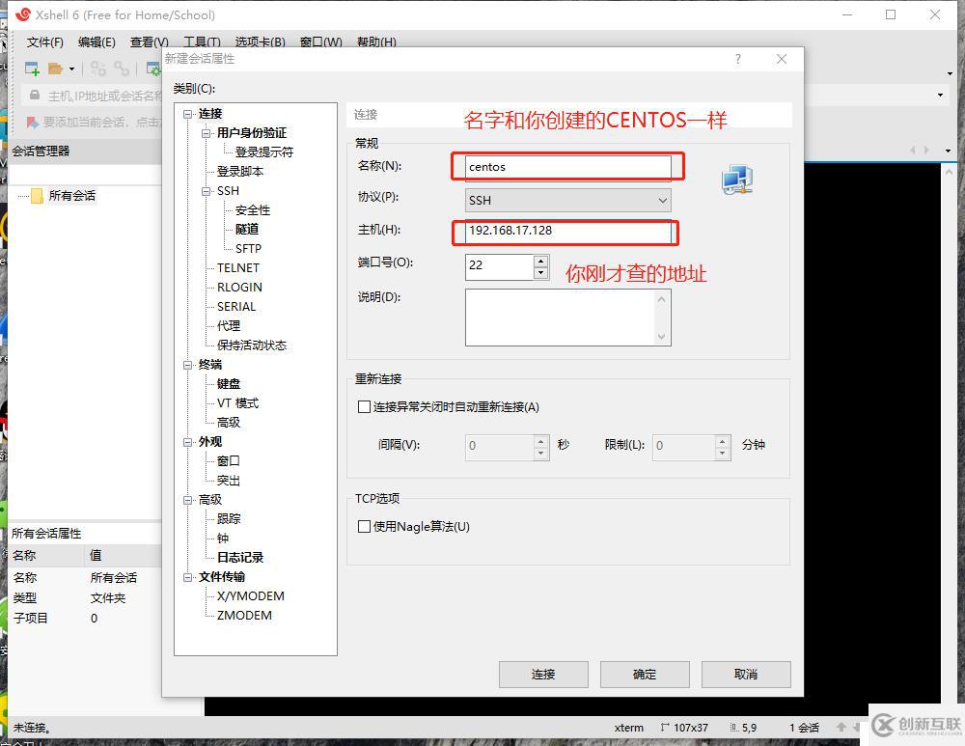
Task: Click the open session folder icon
Action: click(x=55, y=69)
